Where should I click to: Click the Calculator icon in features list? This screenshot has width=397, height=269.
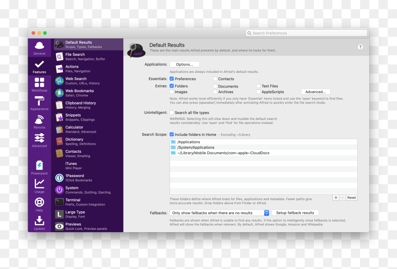click(59, 129)
